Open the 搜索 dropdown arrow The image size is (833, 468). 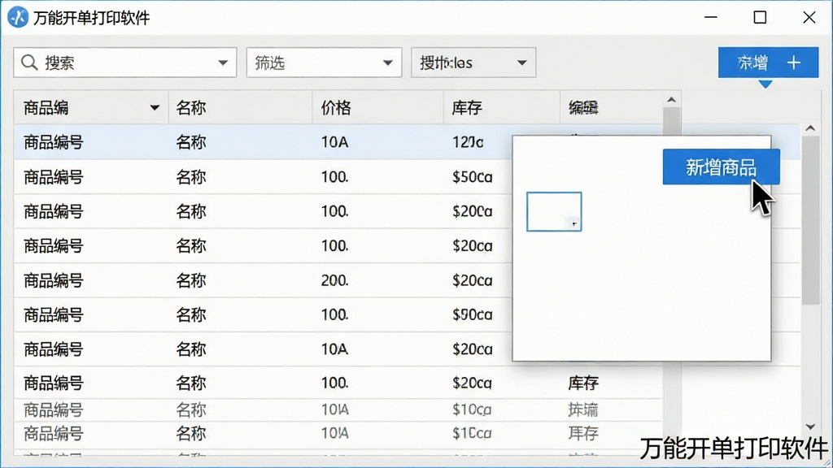(223, 63)
